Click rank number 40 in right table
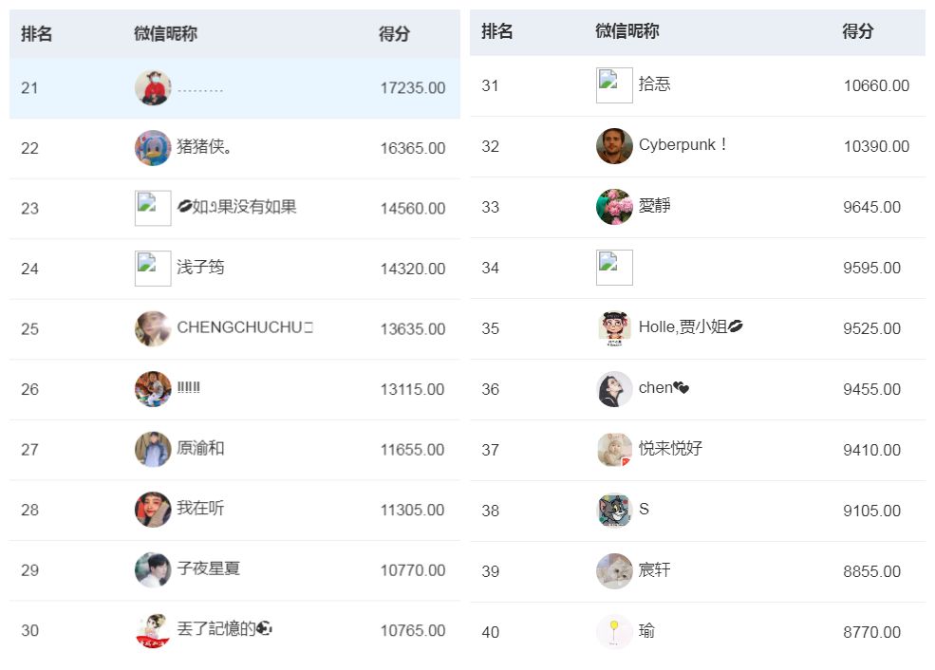This screenshot has height=670, width=935. (x=490, y=632)
